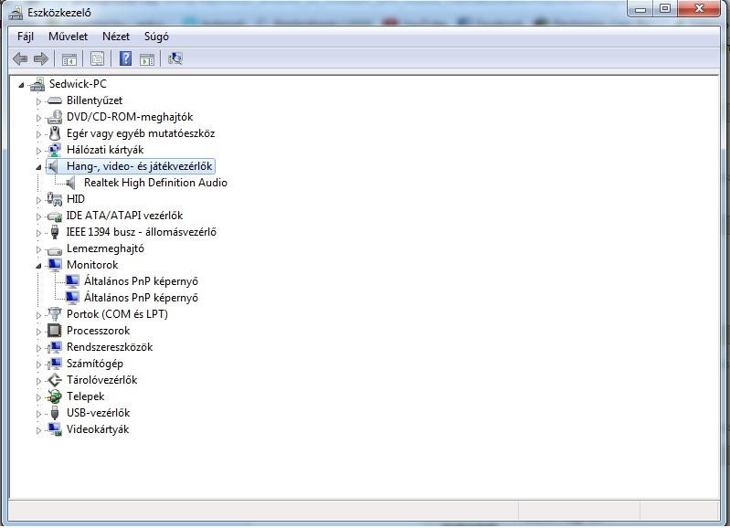This screenshot has width=730, height=528.
Task: Click the IEEE 1394 bus icon
Action: coord(55,232)
